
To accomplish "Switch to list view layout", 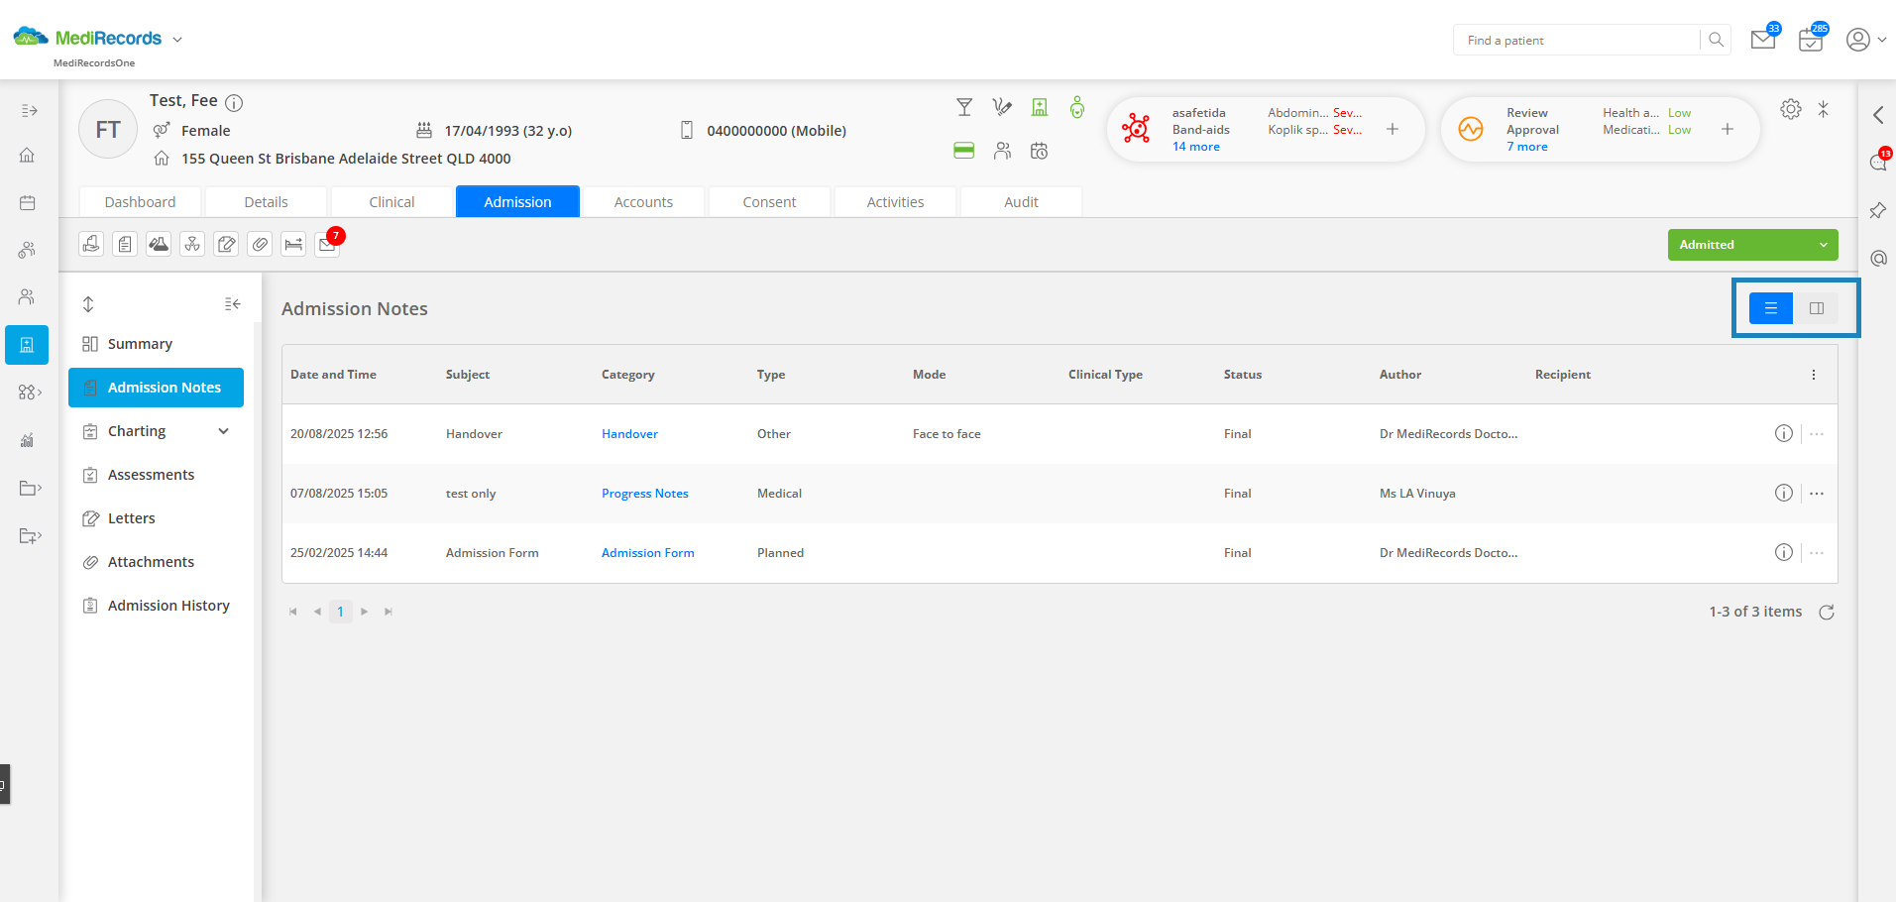I will [x=1770, y=308].
